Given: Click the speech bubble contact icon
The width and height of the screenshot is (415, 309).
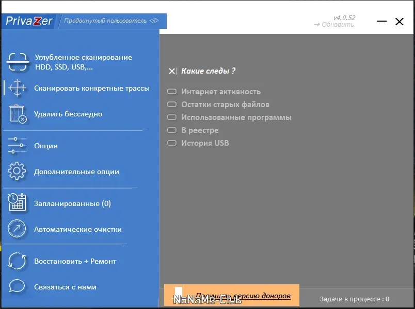Looking at the screenshot, I should coord(17,286).
